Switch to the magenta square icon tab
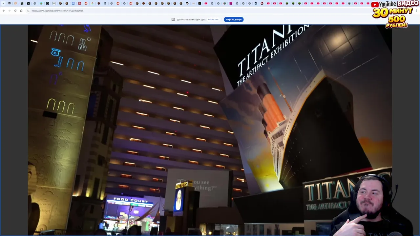 tap(231, 3)
